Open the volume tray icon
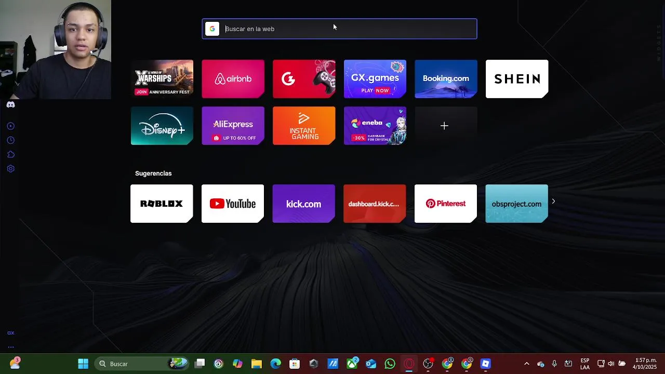The image size is (665, 374). [x=611, y=364]
